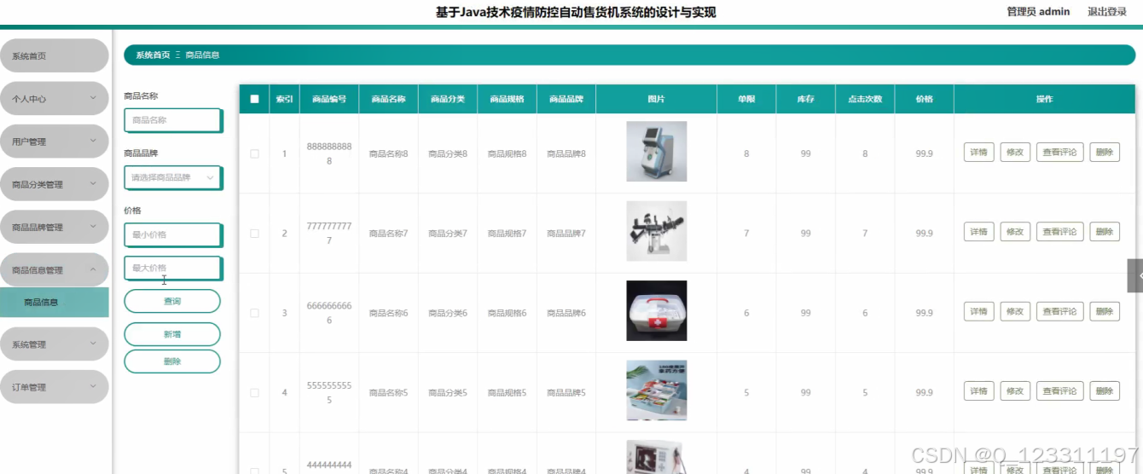
Task: Select the 商品信息 submenu item
Action: pyautogui.click(x=55, y=302)
